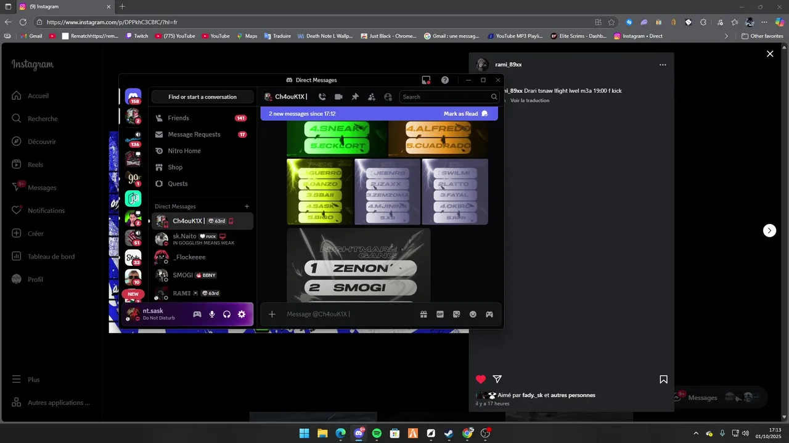Open File Explorer from the taskbar

(x=322, y=433)
